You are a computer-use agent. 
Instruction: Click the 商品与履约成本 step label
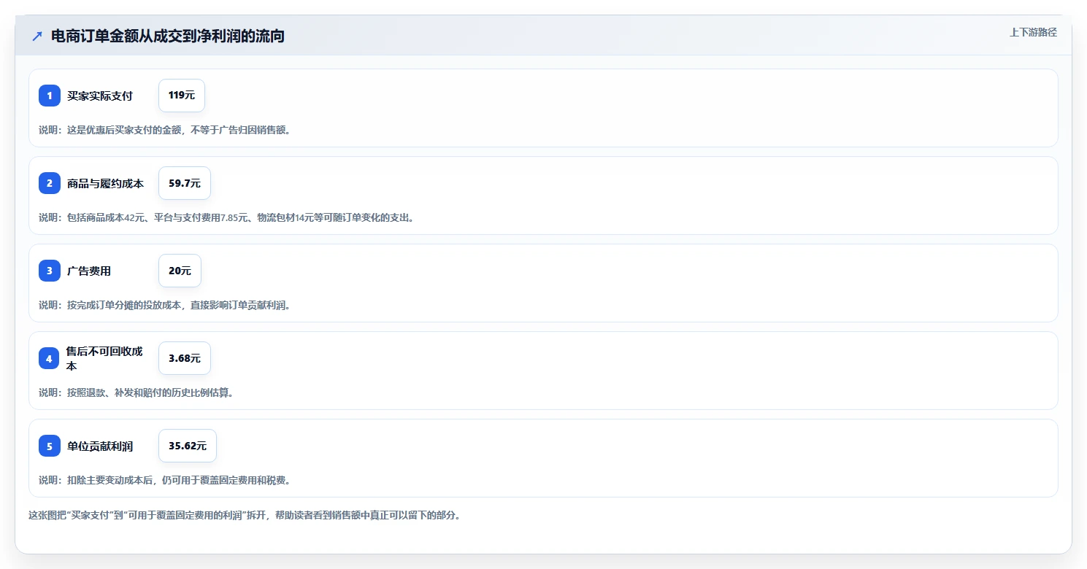click(106, 183)
